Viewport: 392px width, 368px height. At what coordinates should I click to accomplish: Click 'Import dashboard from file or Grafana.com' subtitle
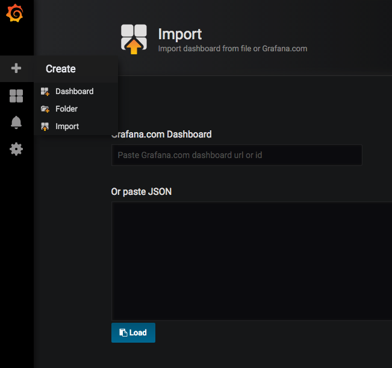[233, 49]
